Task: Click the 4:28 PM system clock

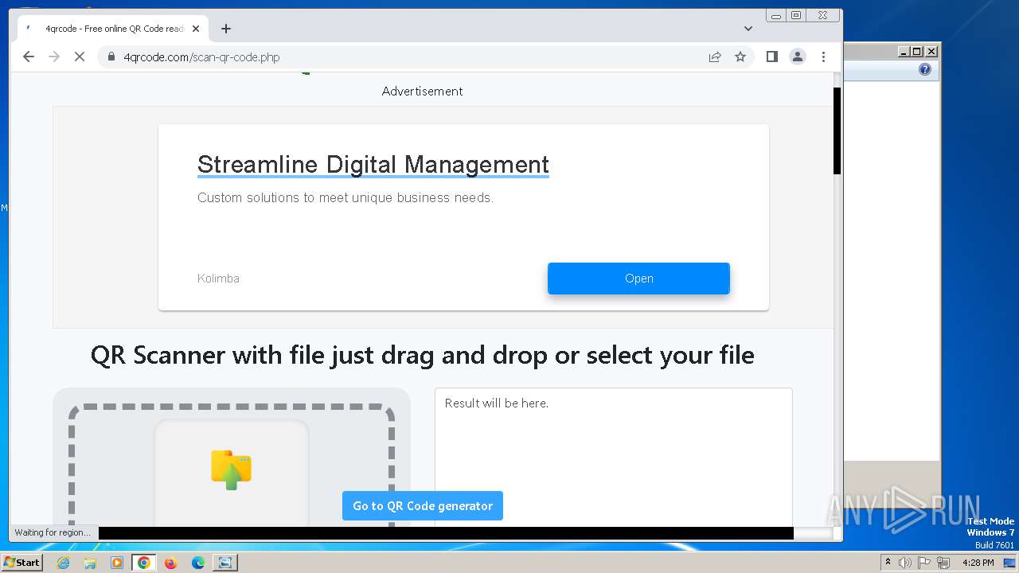Action: [978, 563]
